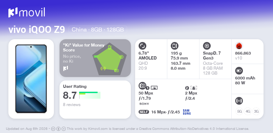The height and width of the screenshot is (133, 273).
Task: Click the China 8GB 128GB variant tag
Action: point(98,30)
